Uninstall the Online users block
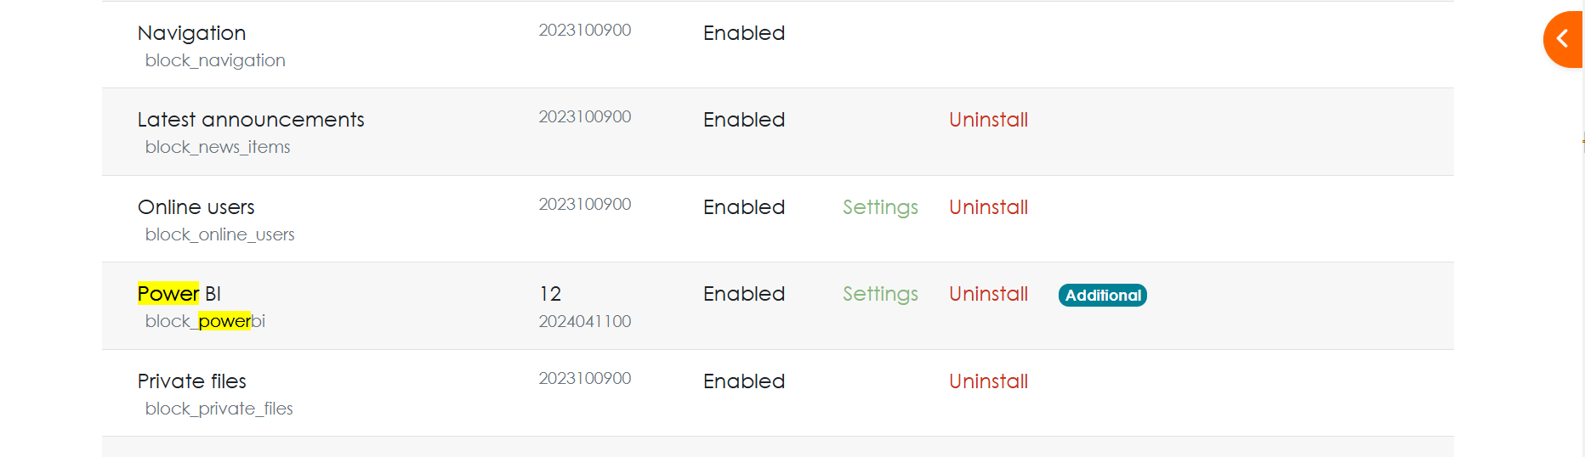 pos(988,207)
